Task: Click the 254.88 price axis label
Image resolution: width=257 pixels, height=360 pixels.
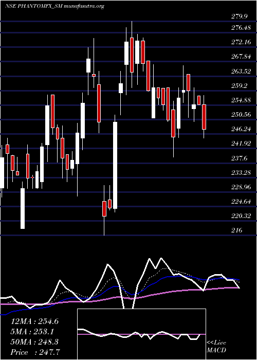Action: point(242,100)
